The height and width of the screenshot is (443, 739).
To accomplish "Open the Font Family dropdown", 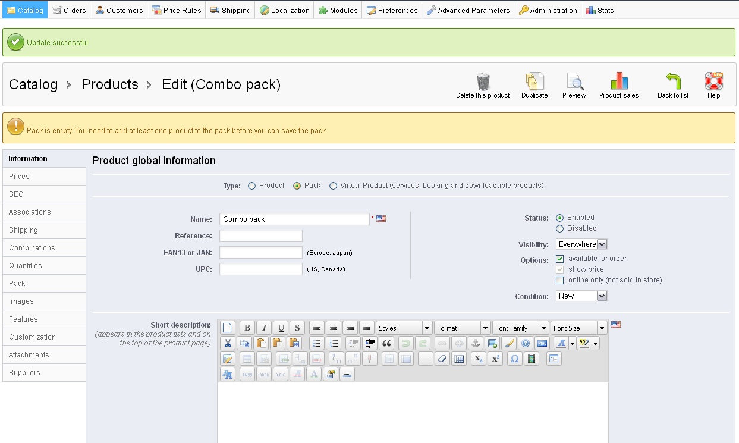I will pyautogui.click(x=521, y=328).
